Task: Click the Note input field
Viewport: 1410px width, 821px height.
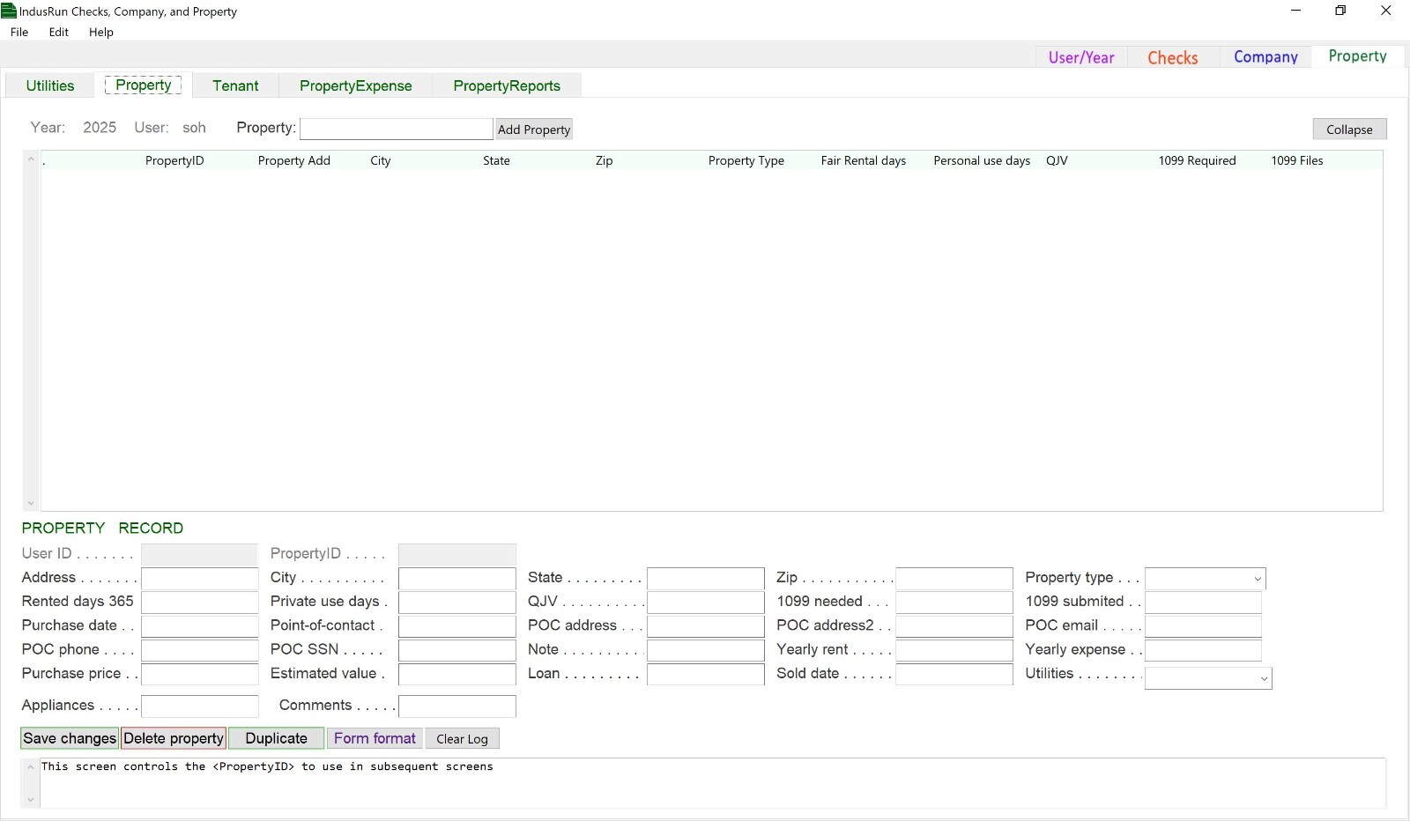Action: point(706,650)
